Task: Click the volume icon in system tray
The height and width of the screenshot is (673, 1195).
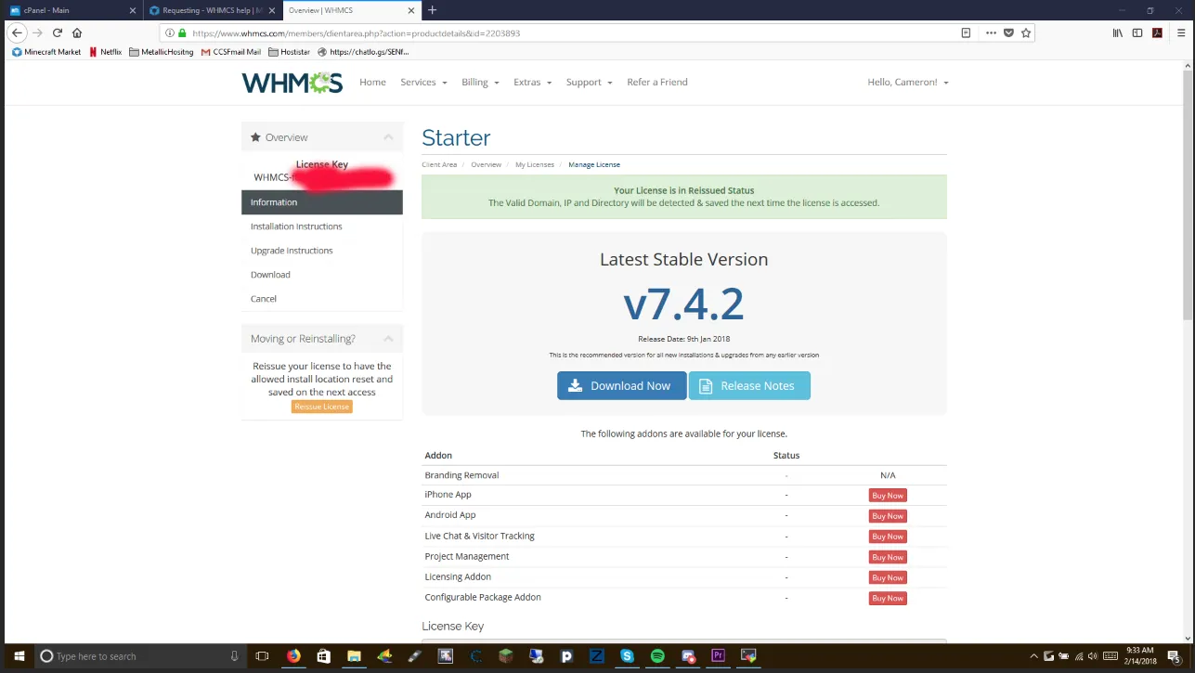Action: click(x=1092, y=656)
